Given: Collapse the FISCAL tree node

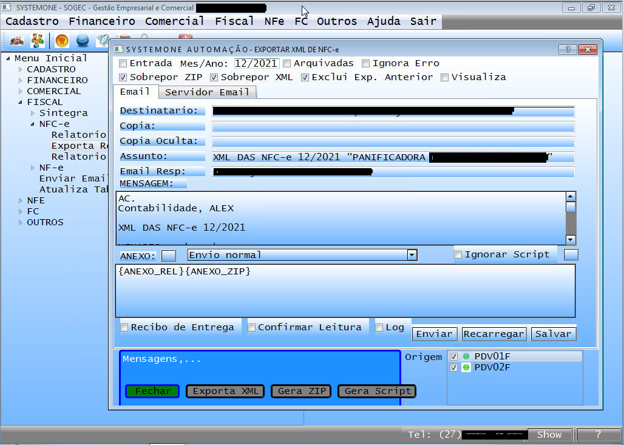Looking at the screenshot, I should click(20, 102).
